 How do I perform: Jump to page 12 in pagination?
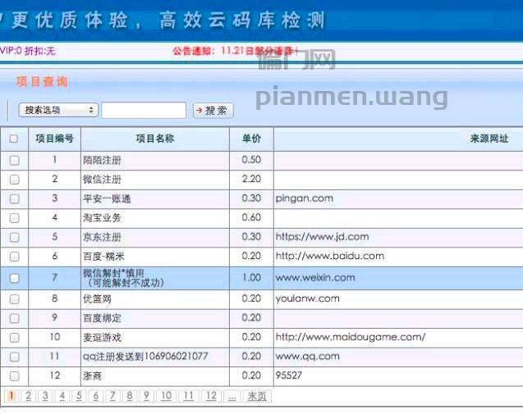(x=211, y=396)
